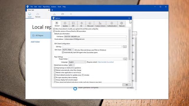Image resolution: width=189 pixels, height=106 pixels.
Task: Open the Mercurial options tab
Action: tap(90, 24)
